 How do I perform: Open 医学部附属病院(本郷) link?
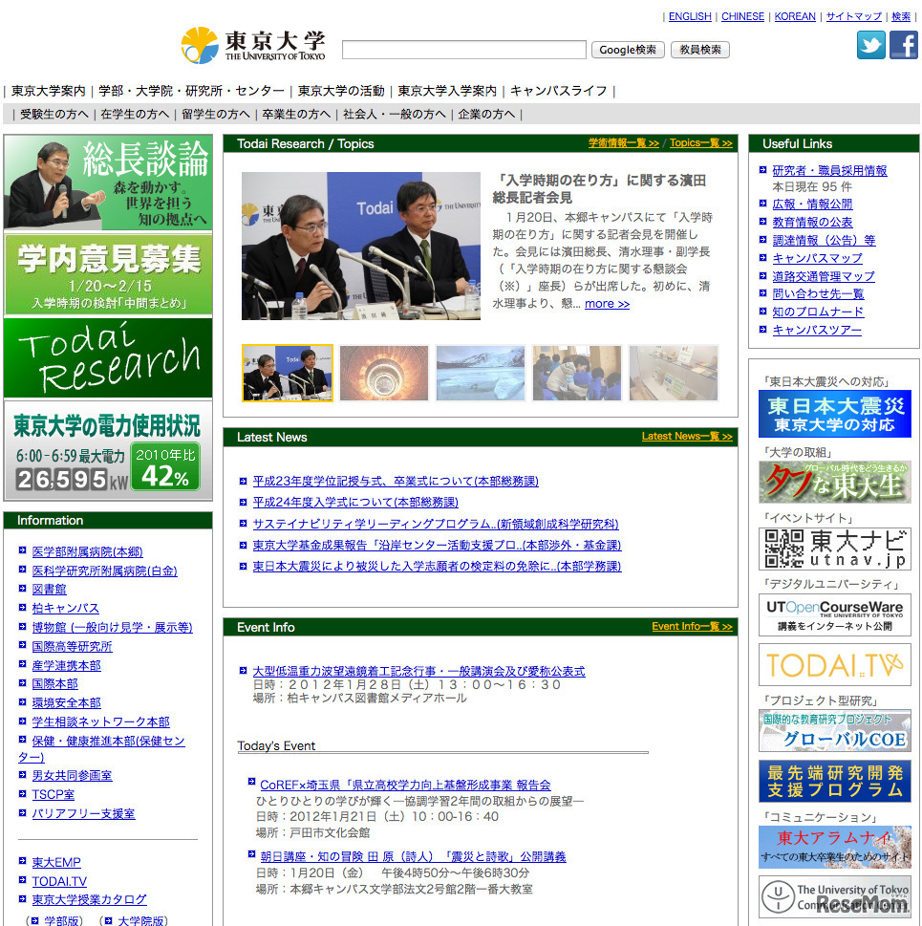point(87,551)
